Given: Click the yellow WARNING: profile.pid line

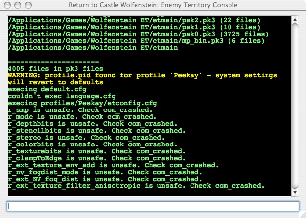Looking at the screenshot, I should coord(143,75).
